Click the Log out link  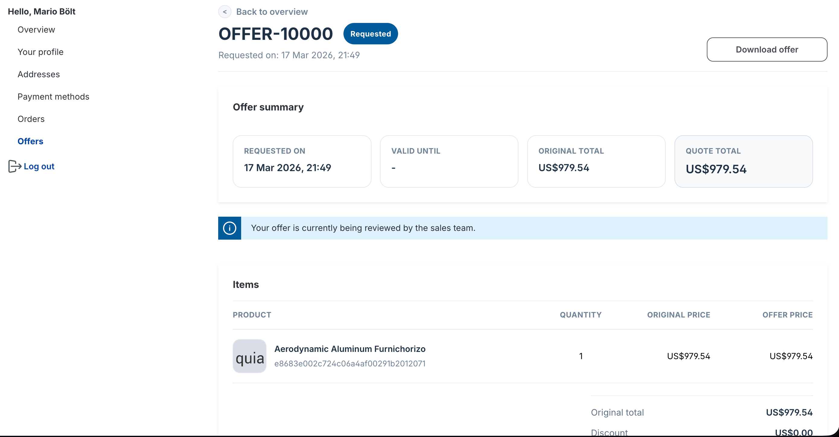[39, 166]
